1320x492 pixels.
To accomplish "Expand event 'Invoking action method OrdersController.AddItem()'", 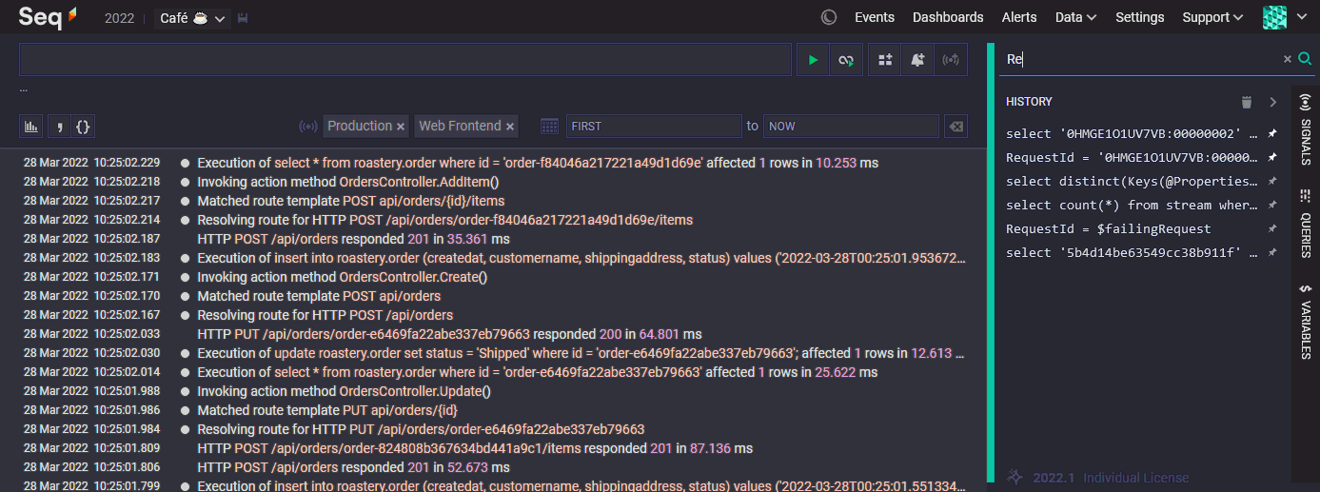I will pyautogui.click(x=348, y=182).
